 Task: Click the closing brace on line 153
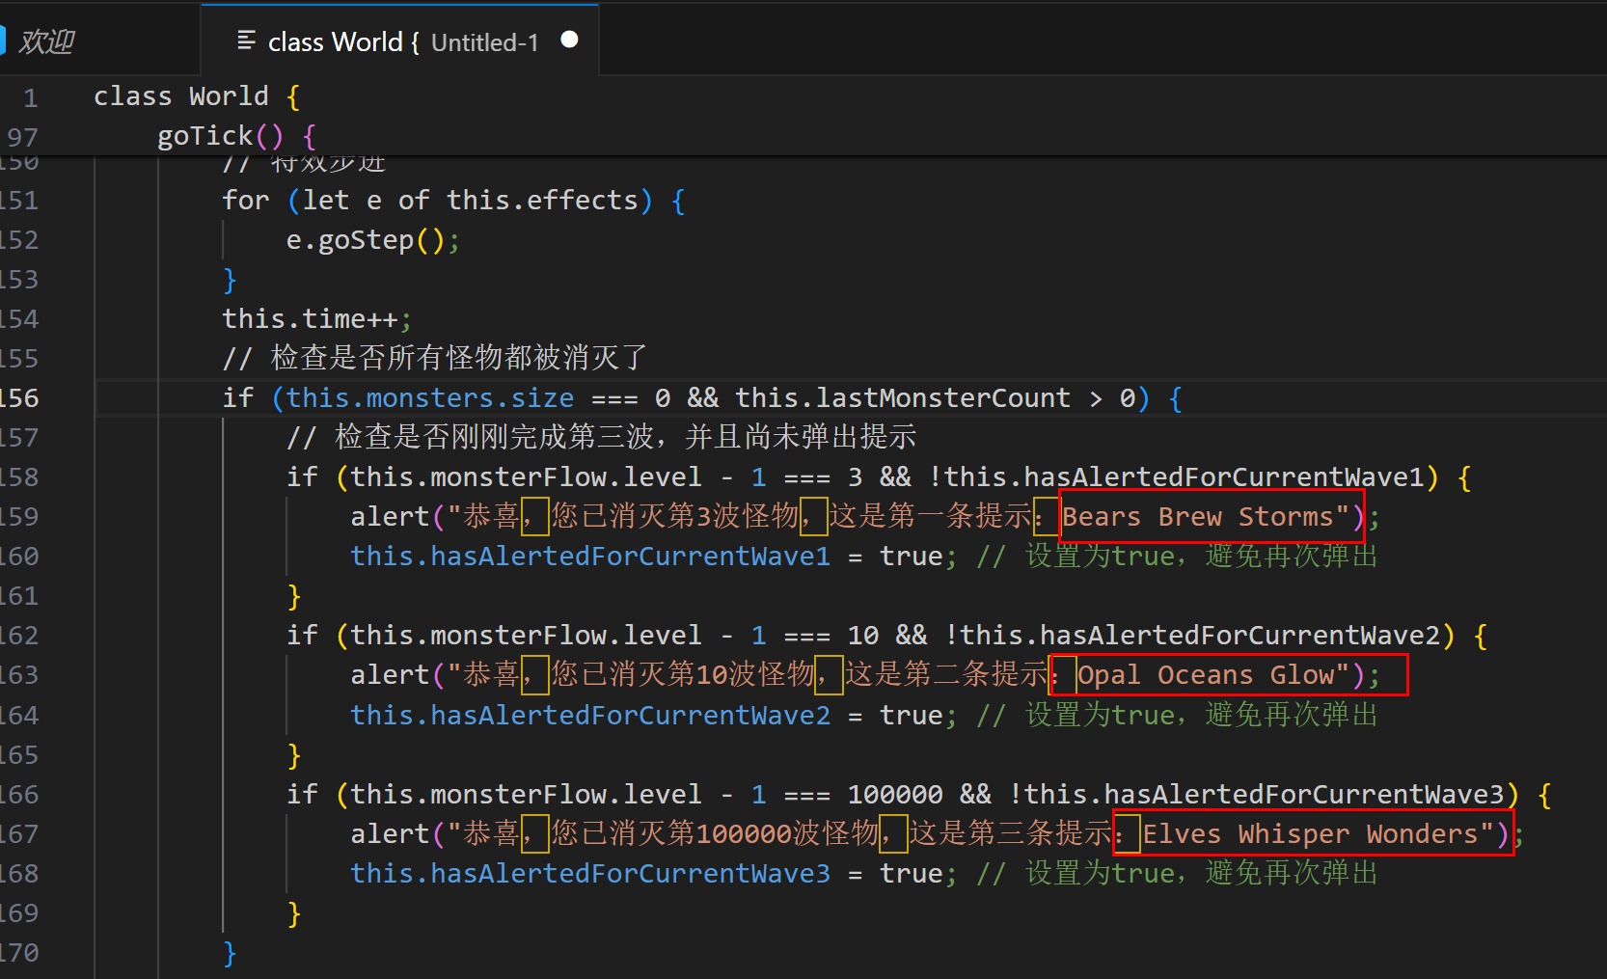click(230, 281)
